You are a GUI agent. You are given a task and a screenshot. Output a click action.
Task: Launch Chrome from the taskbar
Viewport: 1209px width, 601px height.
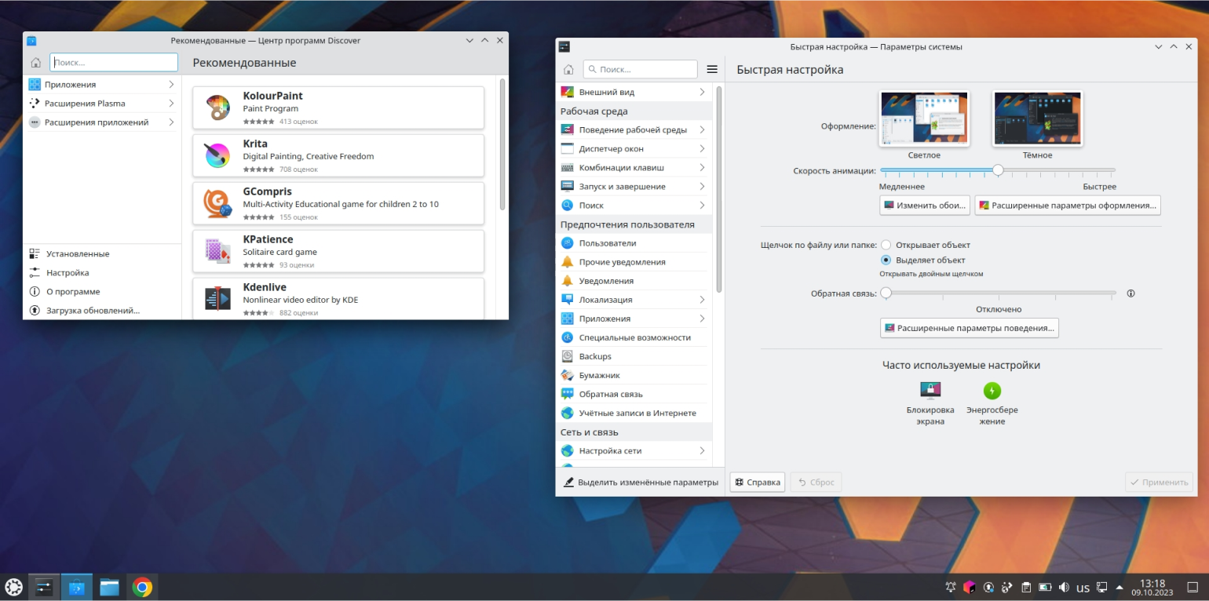[x=142, y=587]
